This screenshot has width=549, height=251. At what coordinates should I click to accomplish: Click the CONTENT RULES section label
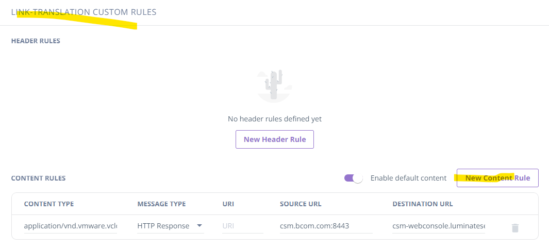[38, 178]
